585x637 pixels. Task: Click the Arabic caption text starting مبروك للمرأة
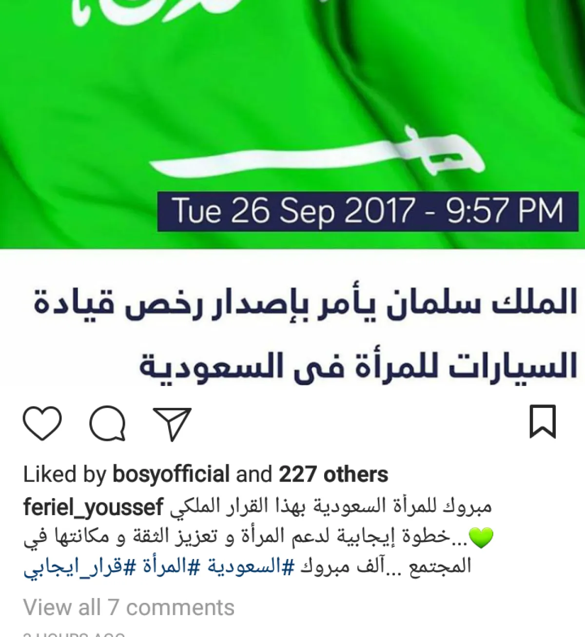[331, 507]
